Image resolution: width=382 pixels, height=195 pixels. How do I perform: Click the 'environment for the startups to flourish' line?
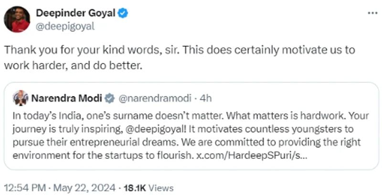[x=102, y=155]
